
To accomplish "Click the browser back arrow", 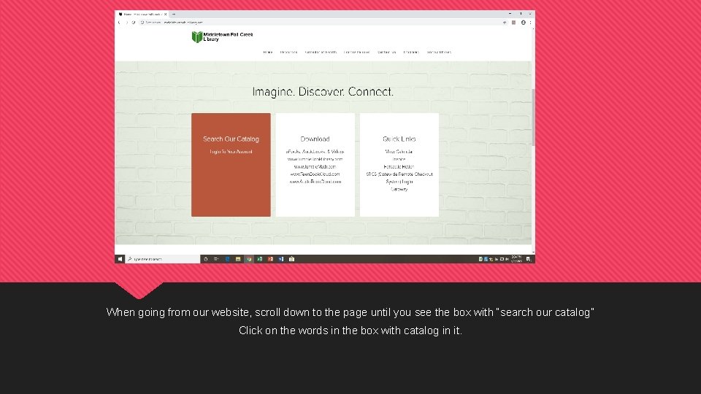I will [x=119, y=23].
